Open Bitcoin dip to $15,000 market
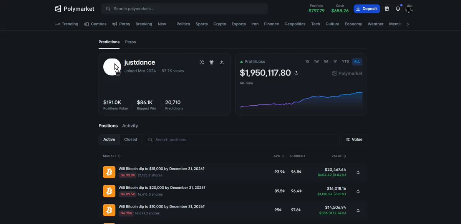The image size is (461, 224). (161, 169)
